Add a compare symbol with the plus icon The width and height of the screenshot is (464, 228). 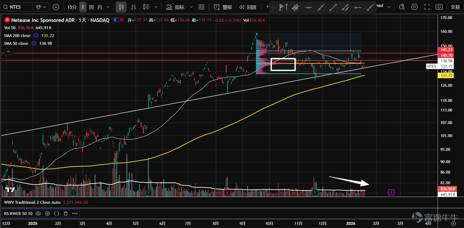(x=56, y=7)
